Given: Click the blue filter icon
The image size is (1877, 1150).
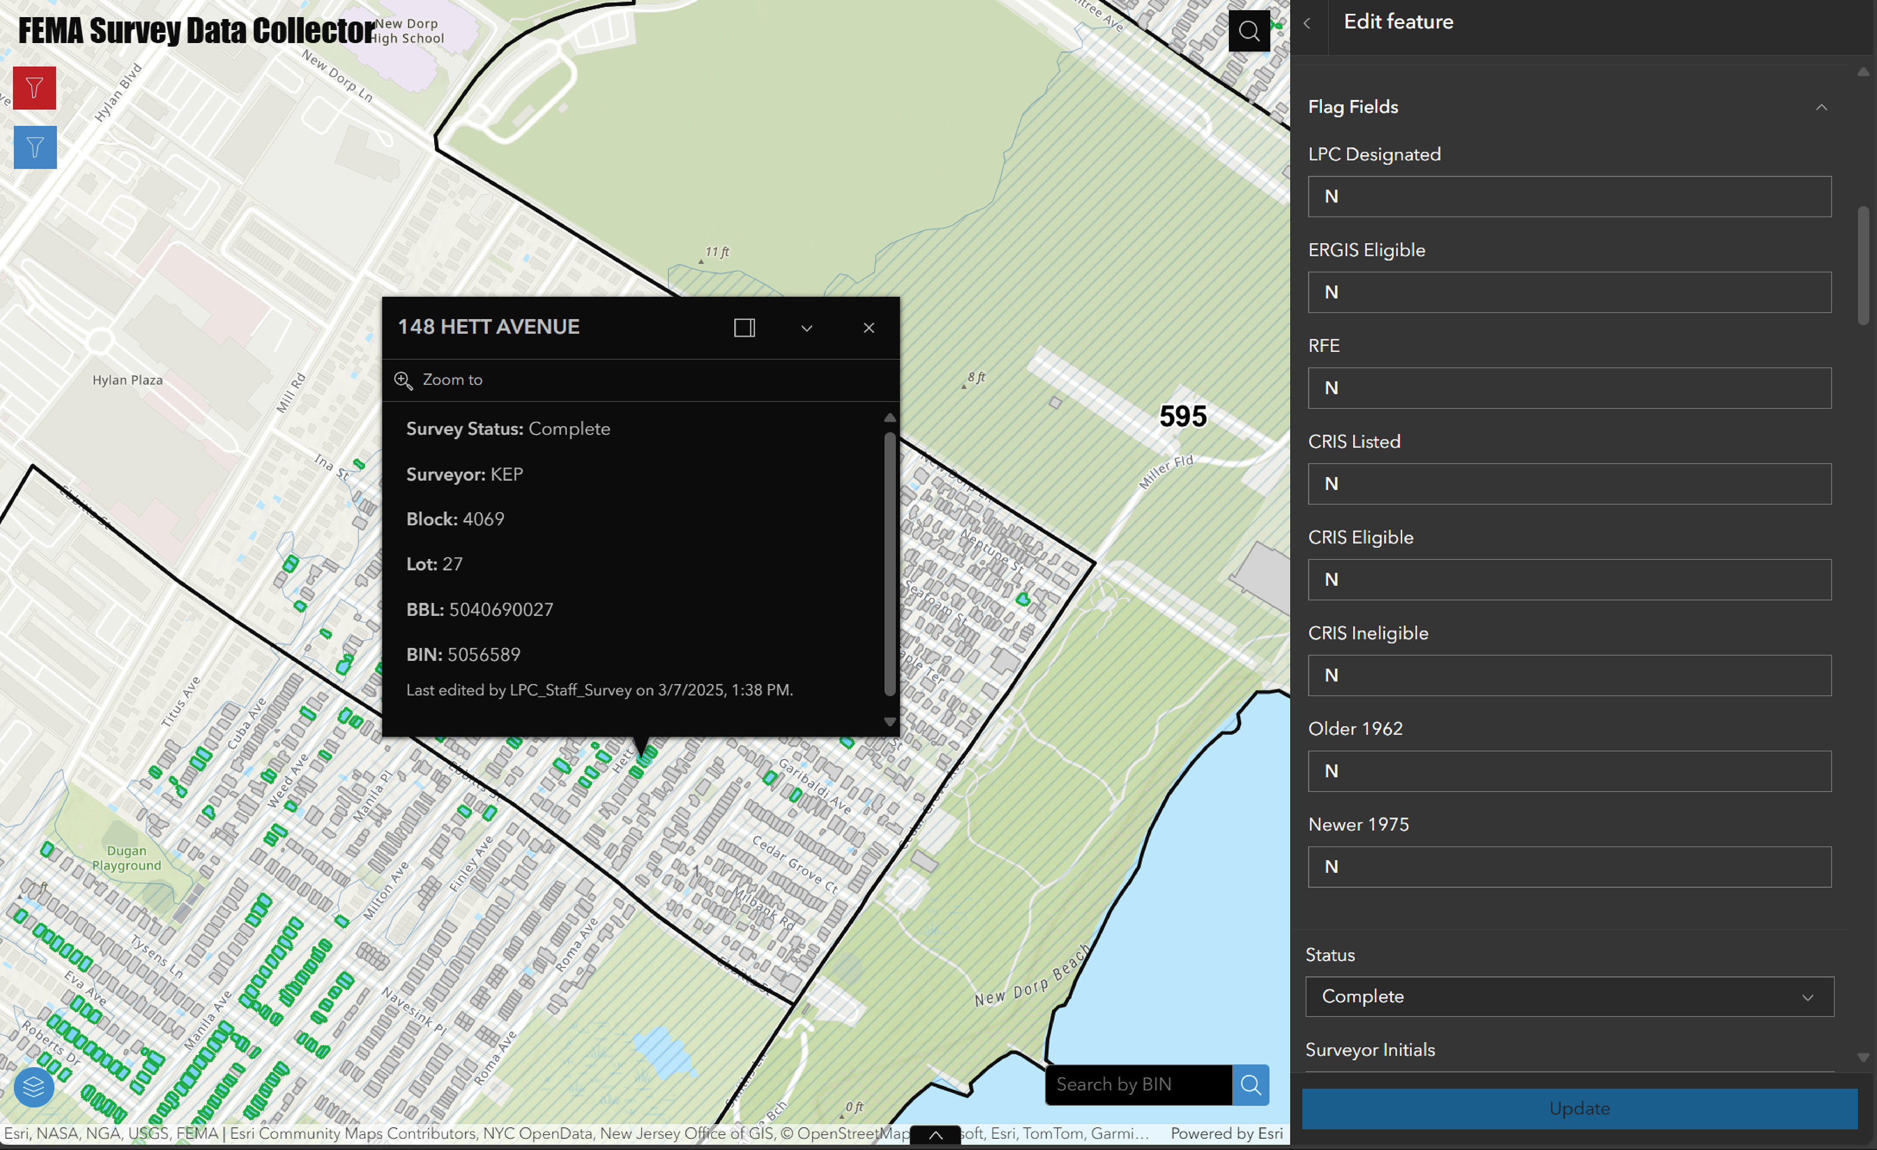Looking at the screenshot, I should pyautogui.click(x=34, y=147).
